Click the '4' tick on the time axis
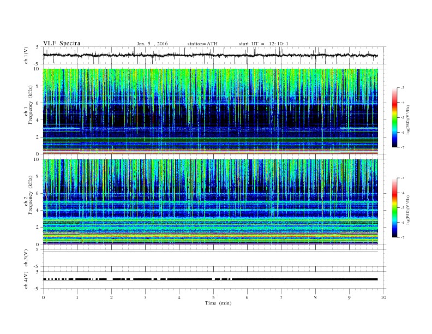The height and width of the screenshot is (334, 432). pos(179,297)
